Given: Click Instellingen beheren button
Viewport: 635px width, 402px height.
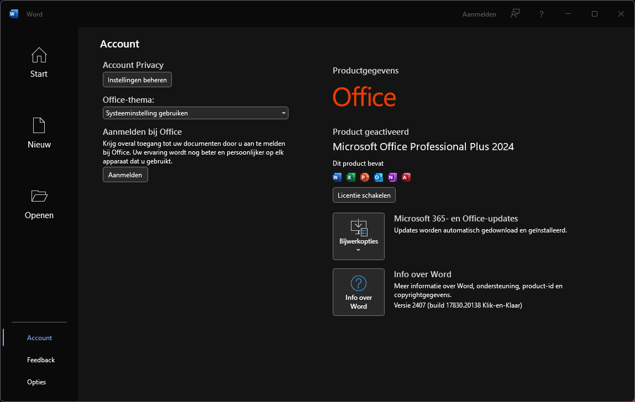Looking at the screenshot, I should pyautogui.click(x=137, y=80).
